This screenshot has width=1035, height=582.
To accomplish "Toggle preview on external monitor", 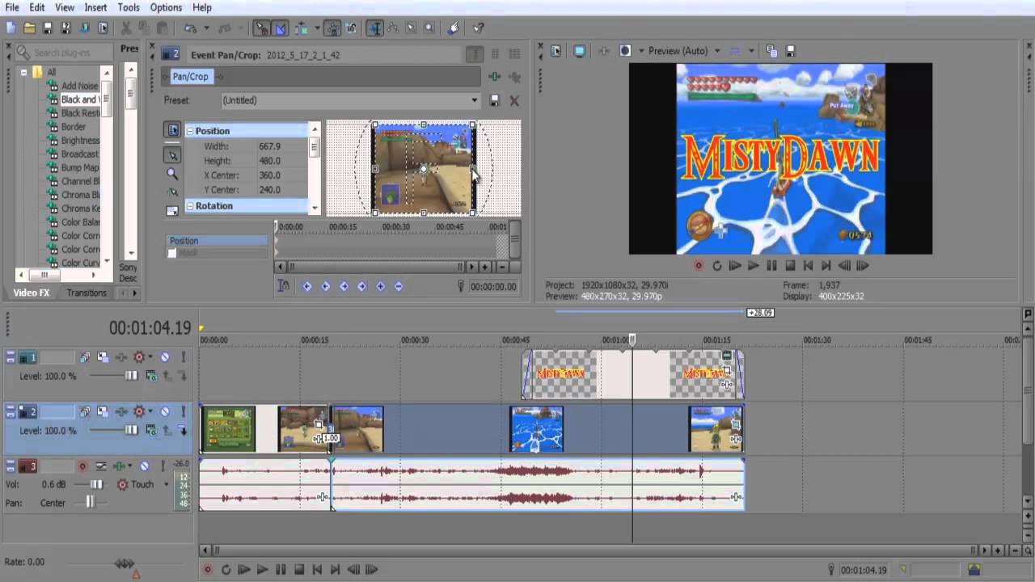I will pyautogui.click(x=580, y=50).
